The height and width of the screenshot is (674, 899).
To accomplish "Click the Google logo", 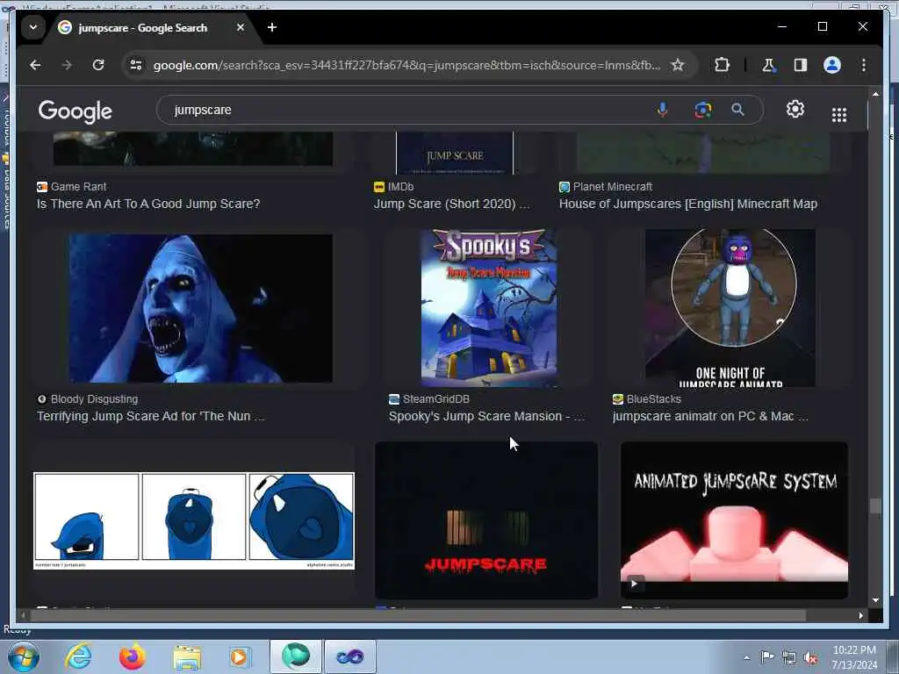I will click(x=76, y=111).
